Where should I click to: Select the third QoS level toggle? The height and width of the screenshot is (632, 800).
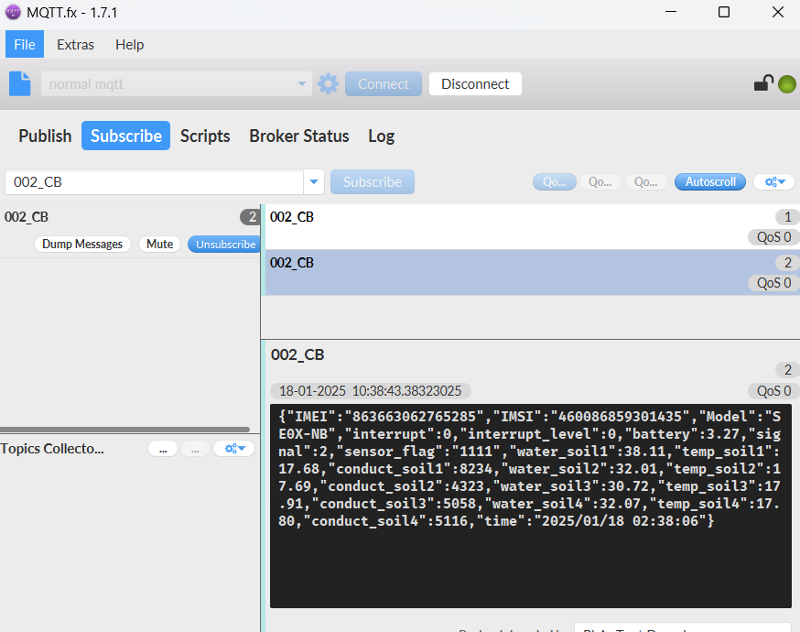coord(645,181)
